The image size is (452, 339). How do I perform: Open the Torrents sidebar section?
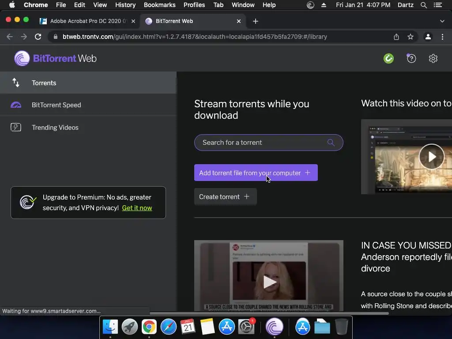[88, 83]
